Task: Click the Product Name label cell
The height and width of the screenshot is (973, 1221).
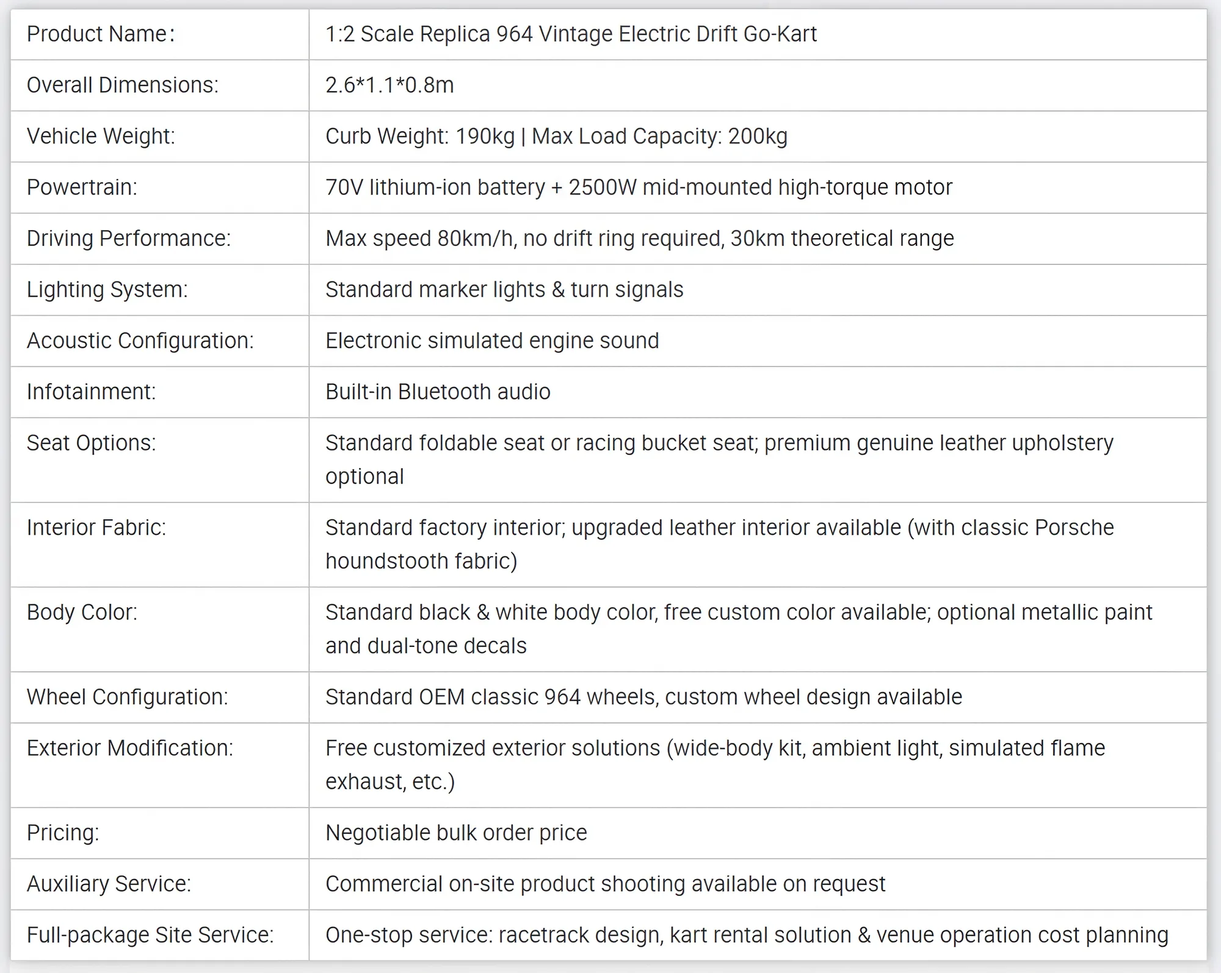Action: 160,34
